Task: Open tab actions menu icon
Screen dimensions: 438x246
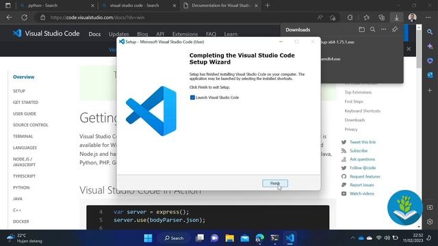Action: coord(8,5)
